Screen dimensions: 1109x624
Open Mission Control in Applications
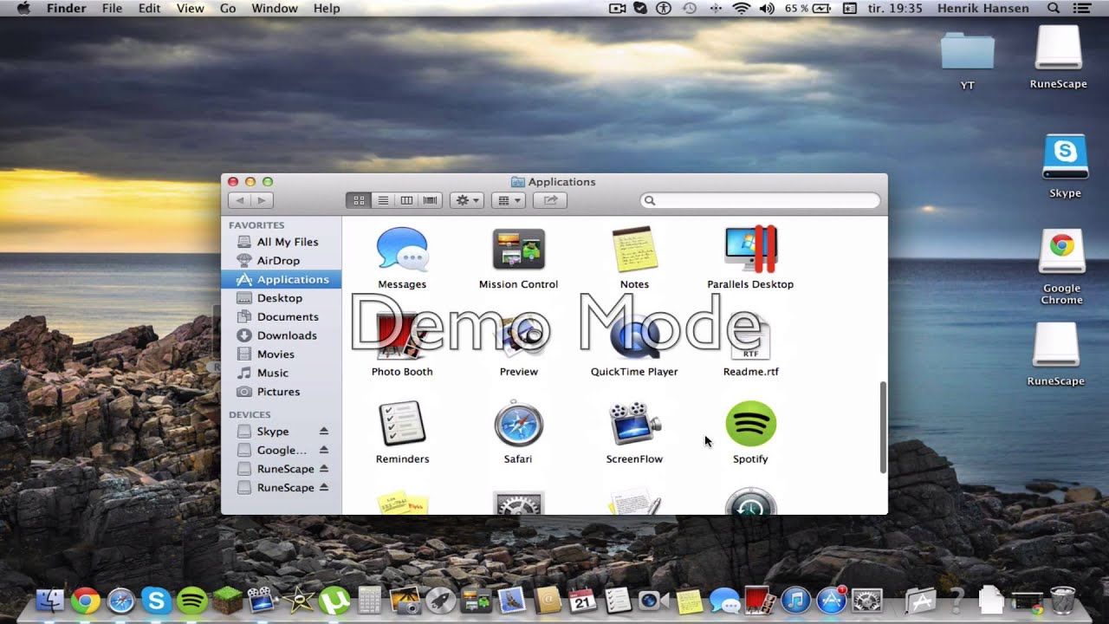click(x=518, y=249)
